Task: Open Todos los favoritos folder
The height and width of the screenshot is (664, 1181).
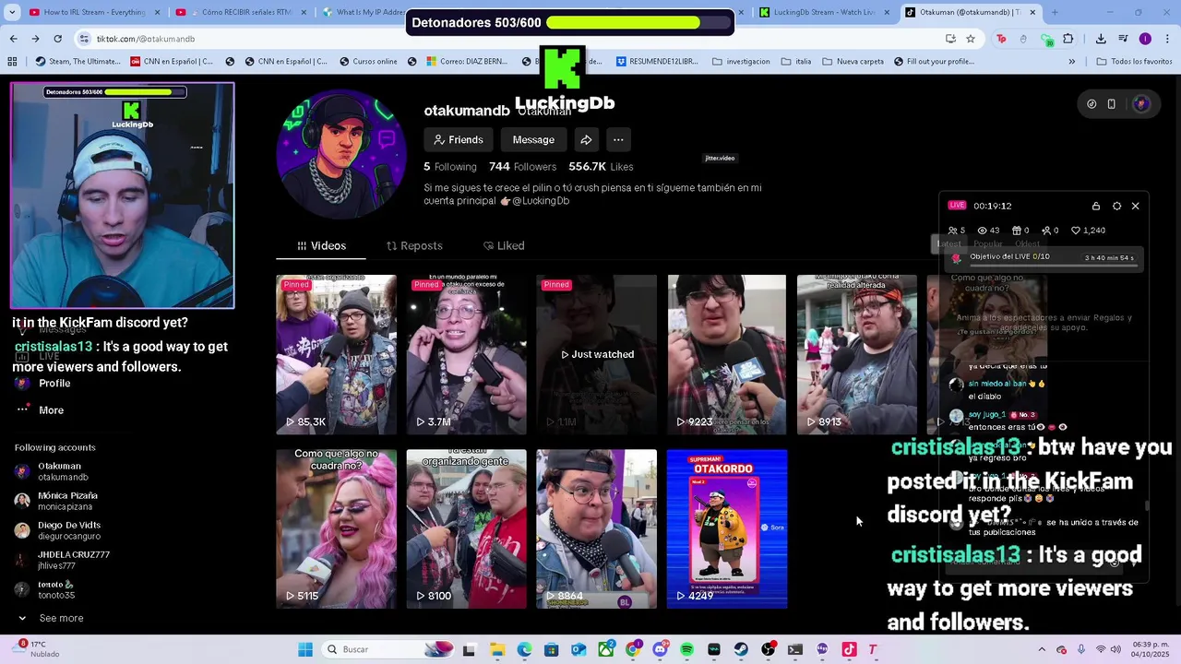Action: pos(1134,62)
